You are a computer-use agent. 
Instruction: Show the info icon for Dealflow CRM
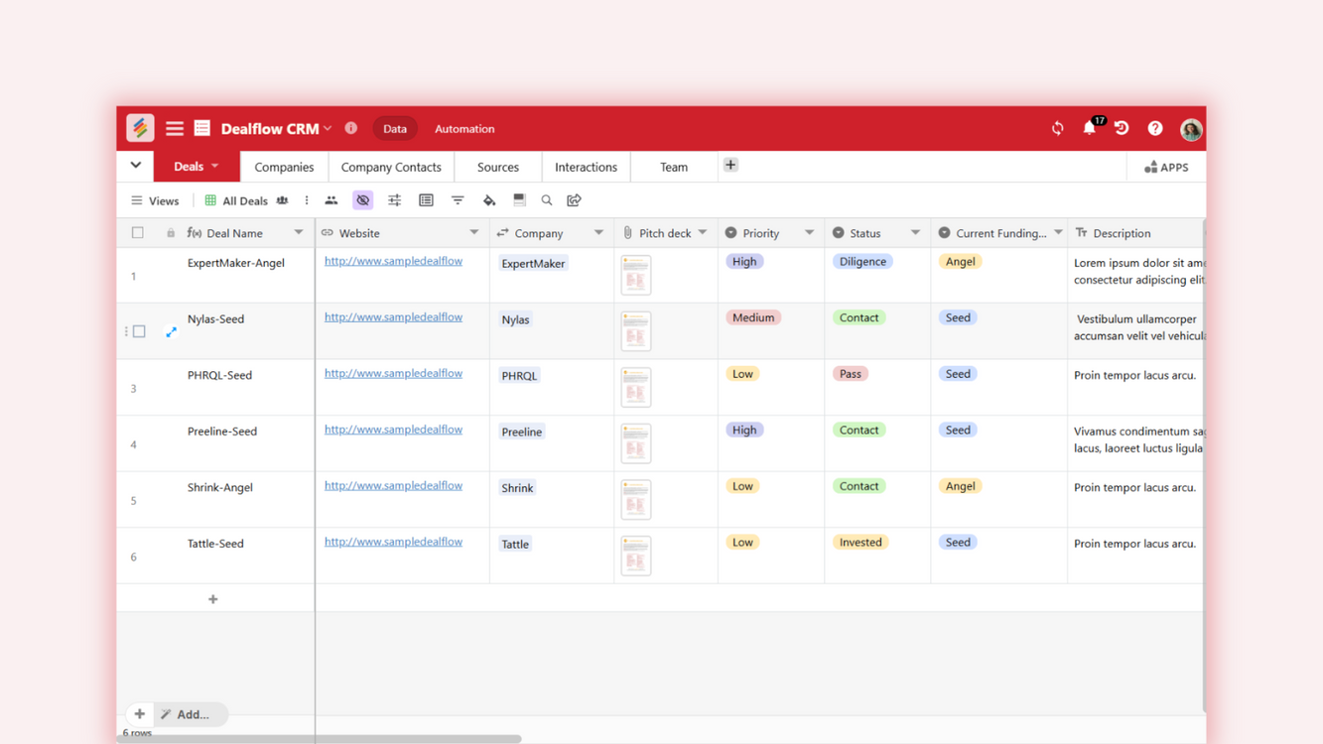[350, 128]
